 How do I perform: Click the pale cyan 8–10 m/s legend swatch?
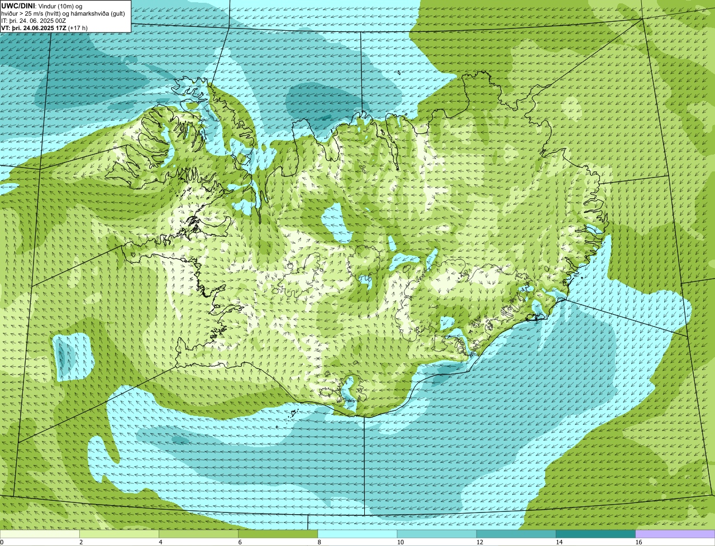(x=357, y=534)
